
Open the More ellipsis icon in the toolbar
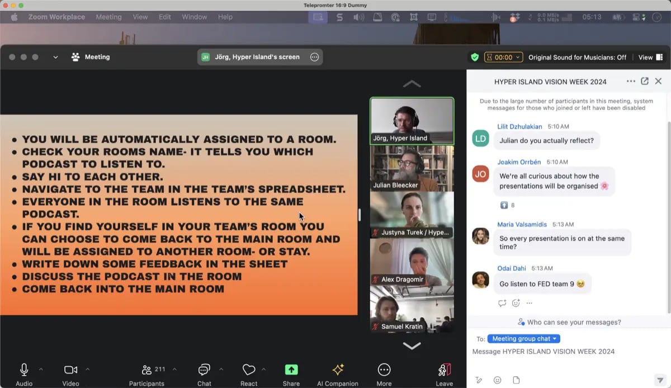[384, 370]
